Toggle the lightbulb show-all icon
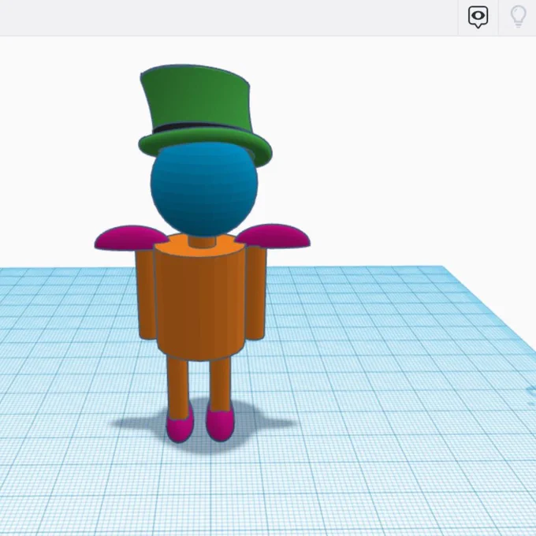Viewport: 536px width, 536px height. tap(518, 17)
